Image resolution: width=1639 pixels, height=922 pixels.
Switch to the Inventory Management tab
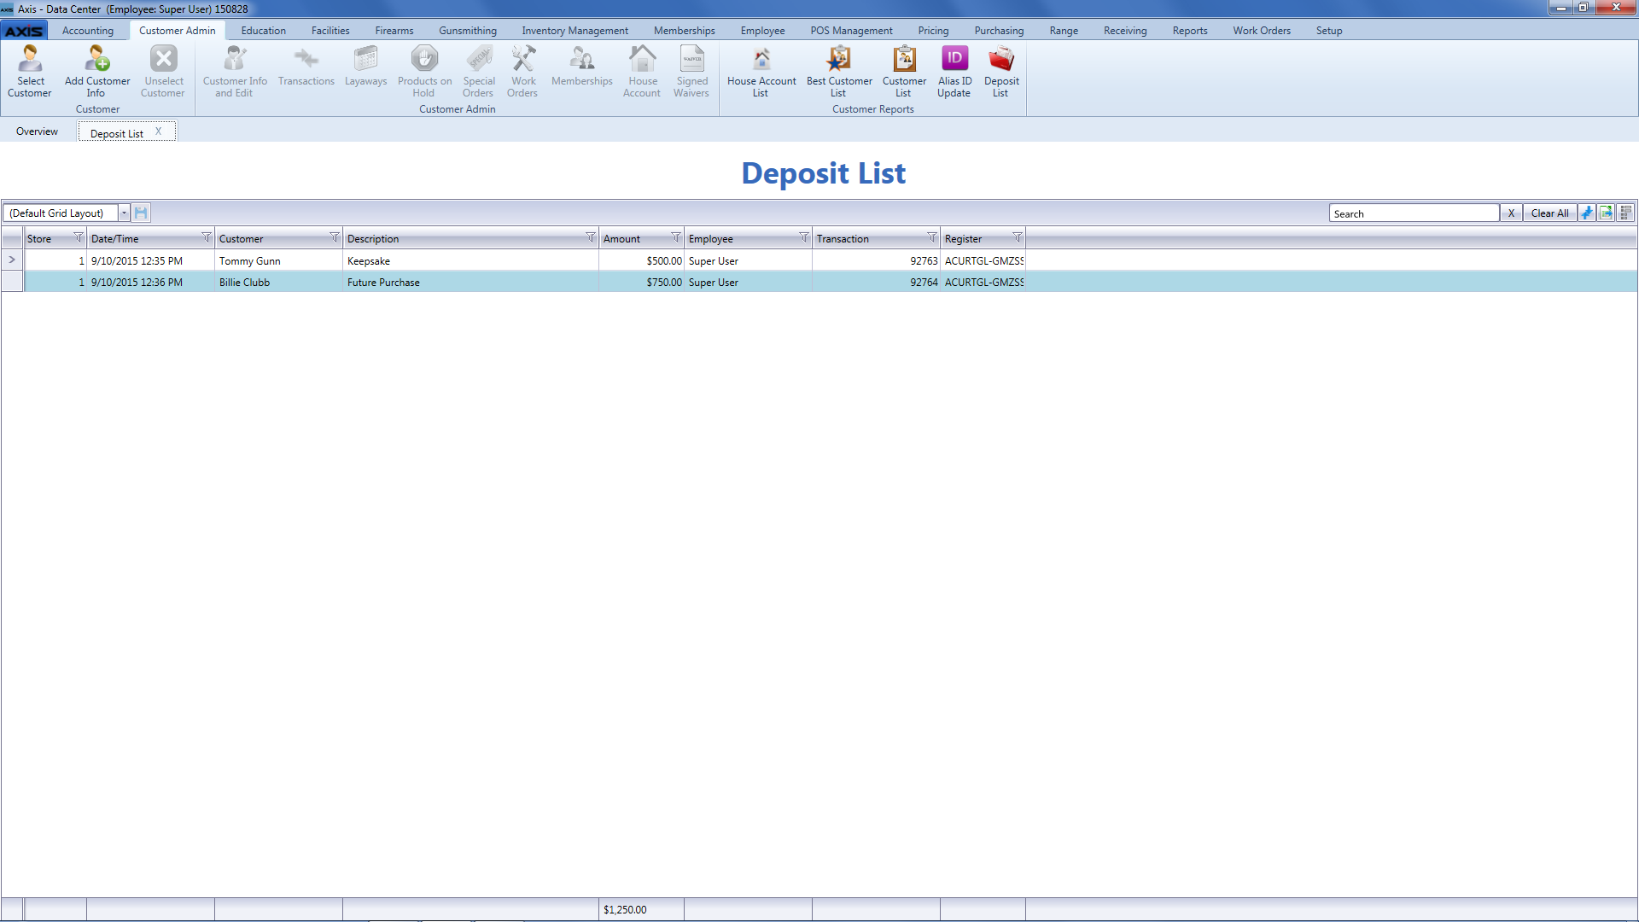tap(575, 31)
